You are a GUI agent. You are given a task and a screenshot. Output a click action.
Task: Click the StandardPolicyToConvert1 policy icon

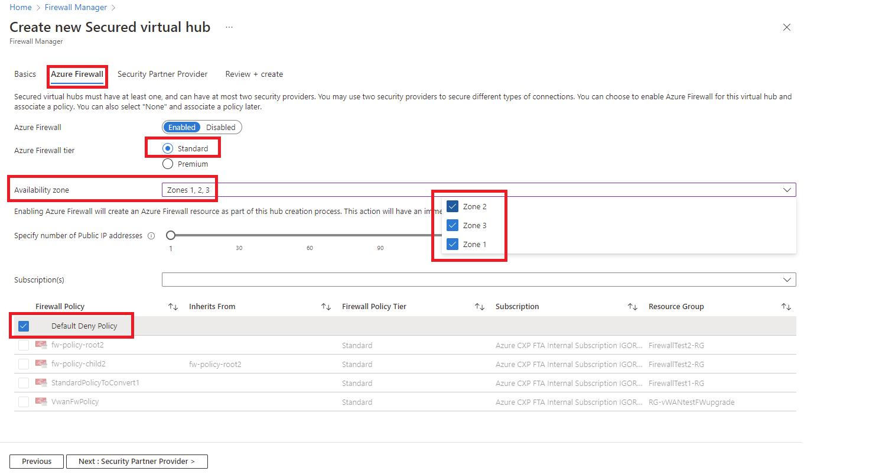pyautogui.click(x=41, y=383)
